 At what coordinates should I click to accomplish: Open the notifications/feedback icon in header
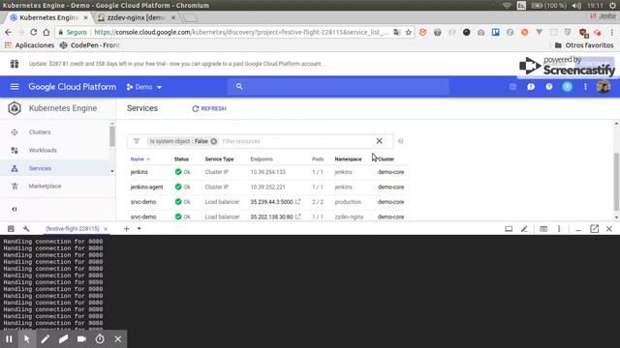pos(531,87)
